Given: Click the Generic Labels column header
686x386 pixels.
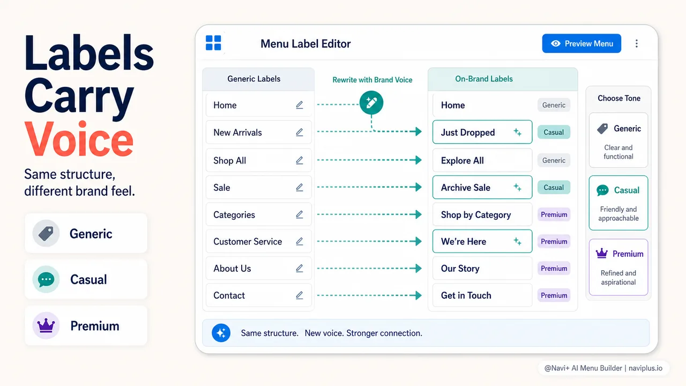Looking at the screenshot, I should tap(258, 79).
